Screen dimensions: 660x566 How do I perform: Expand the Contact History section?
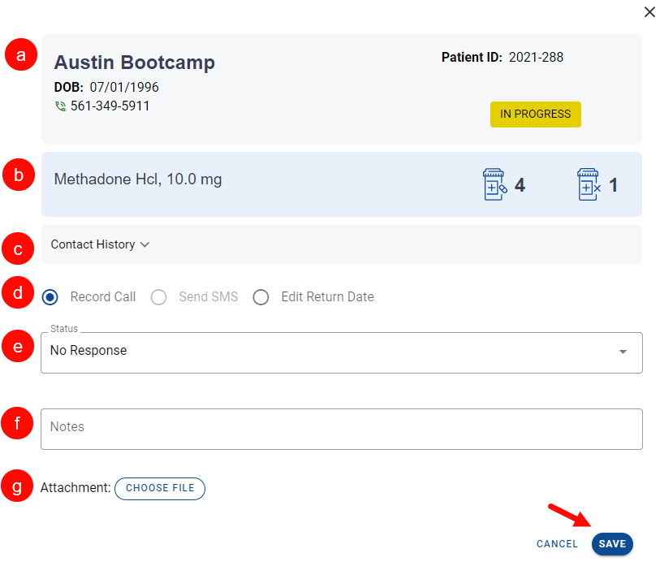click(100, 244)
